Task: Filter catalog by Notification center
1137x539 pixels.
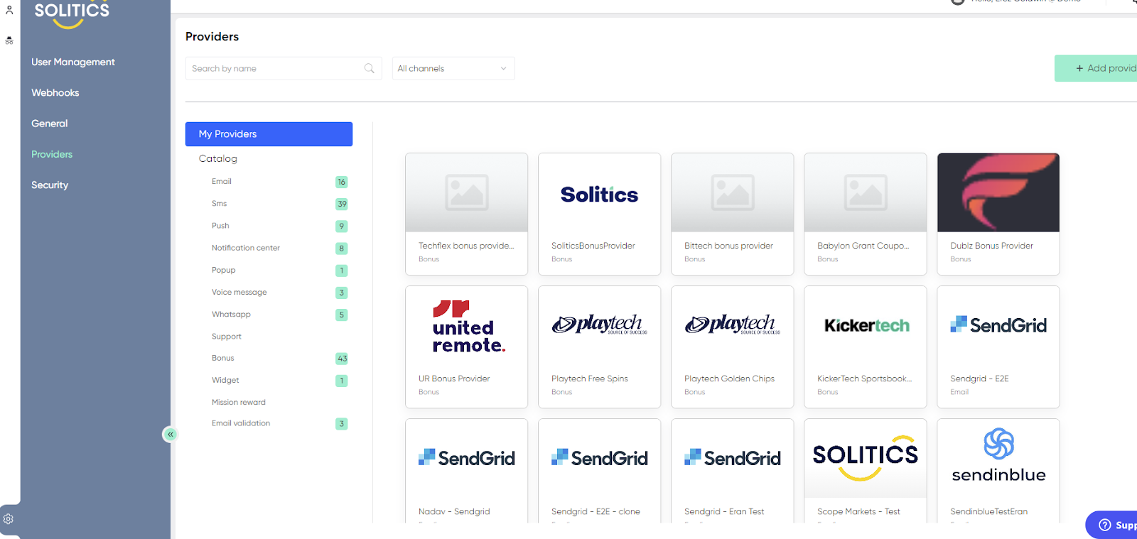Action: pyautogui.click(x=246, y=248)
